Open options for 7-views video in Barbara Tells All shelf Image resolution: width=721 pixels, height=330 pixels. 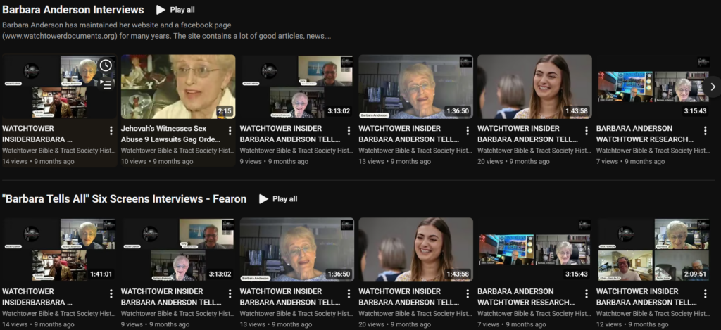587,293
